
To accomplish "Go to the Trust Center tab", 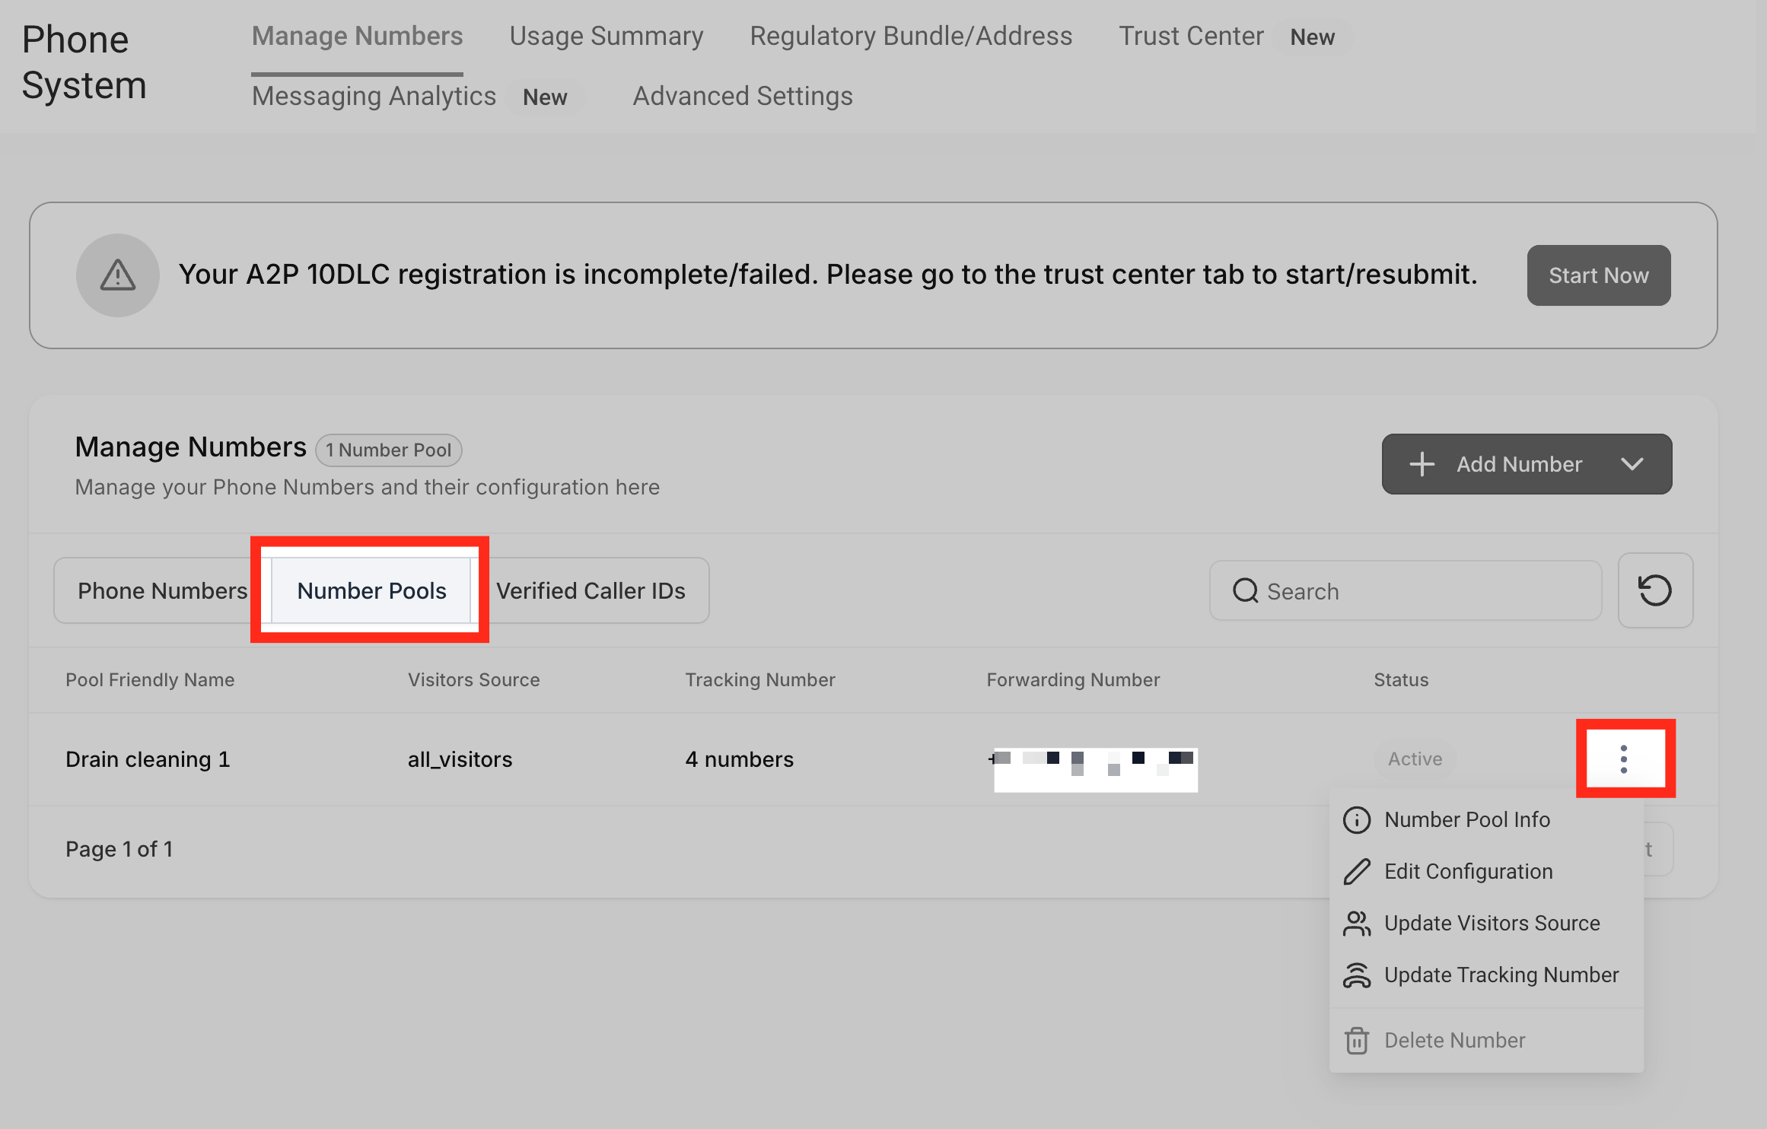I will tap(1191, 37).
